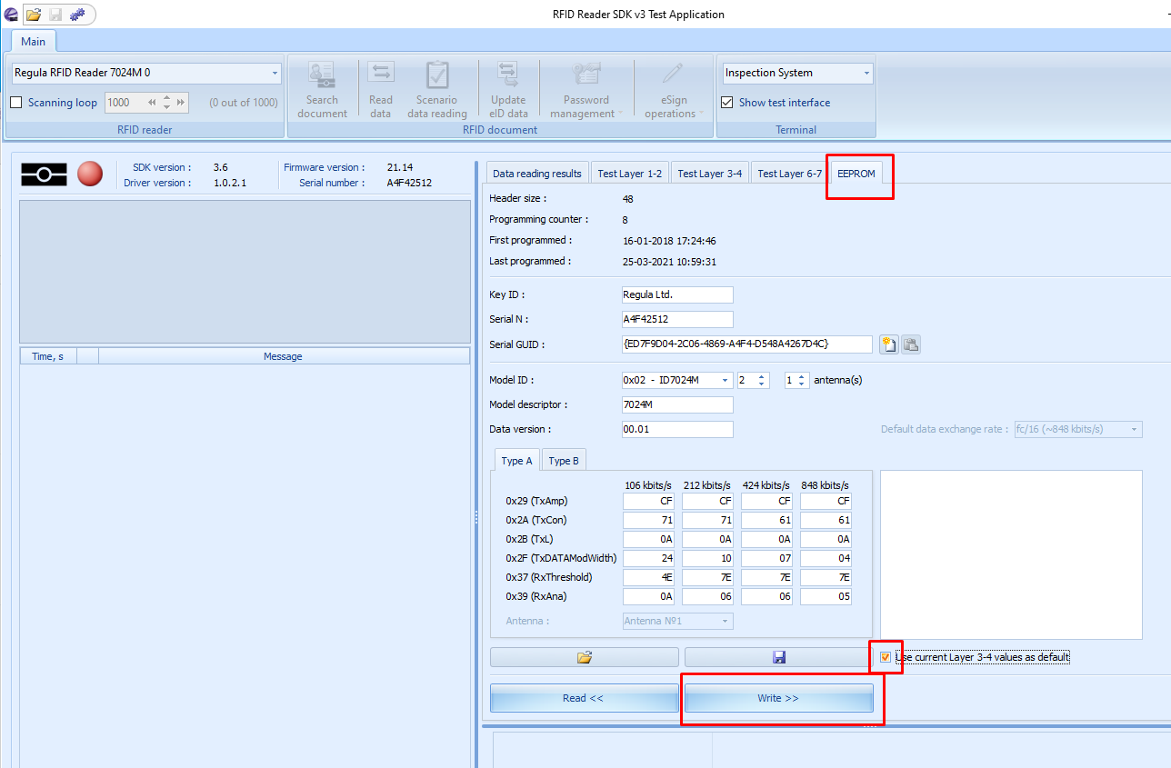Viewport: 1171px width, 768px height.
Task: Click the Update eID data icon
Action: (508, 88)
